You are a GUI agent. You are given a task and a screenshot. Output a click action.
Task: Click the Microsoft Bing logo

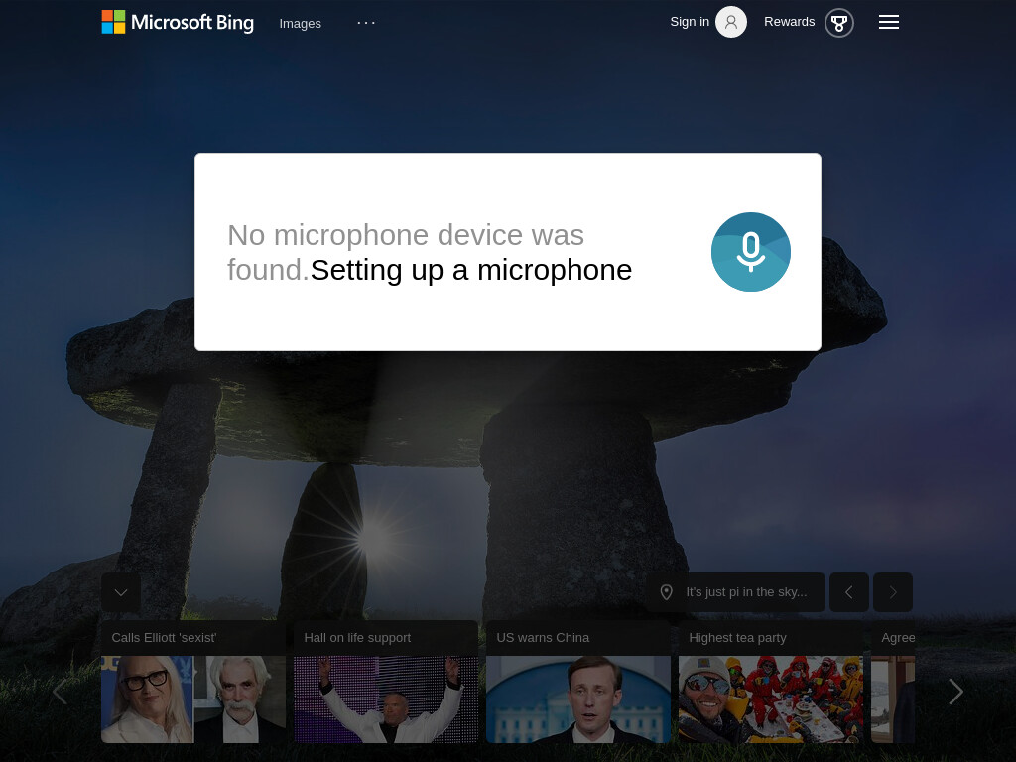(178, 22)
